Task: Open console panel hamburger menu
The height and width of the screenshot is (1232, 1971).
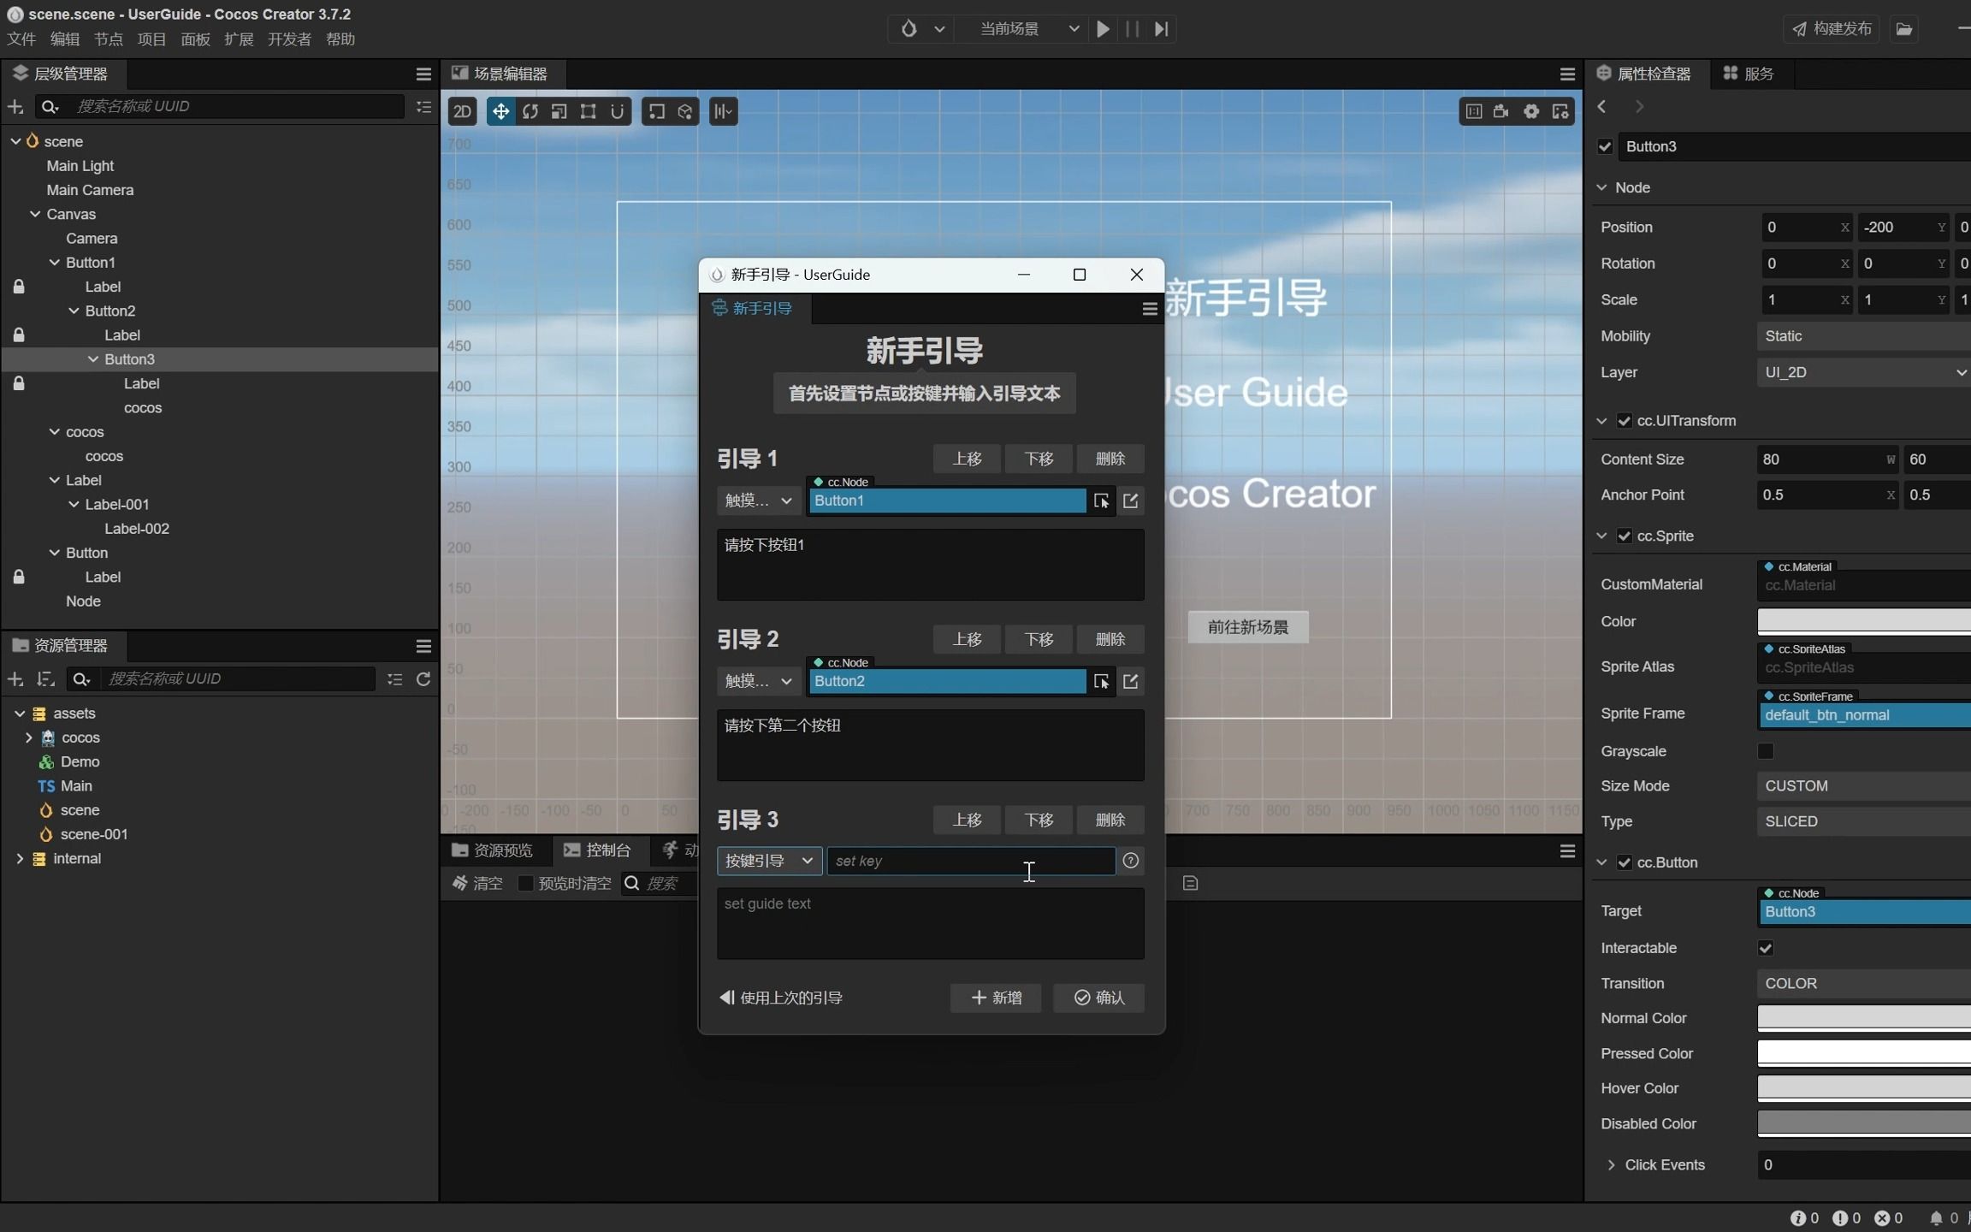Action: click(1567, 850)
